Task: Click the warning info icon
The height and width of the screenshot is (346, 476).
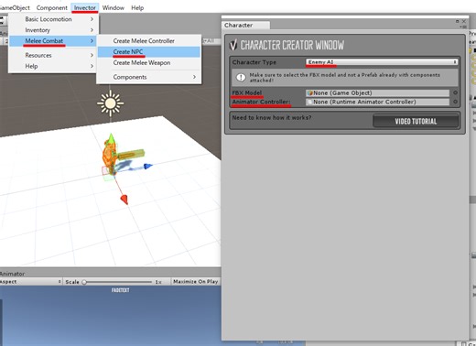Action: tap(241, 78)
